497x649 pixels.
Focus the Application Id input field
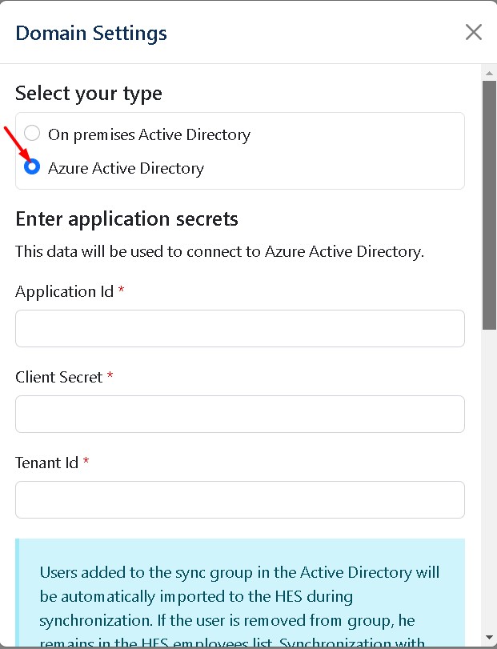pos(240,329)
